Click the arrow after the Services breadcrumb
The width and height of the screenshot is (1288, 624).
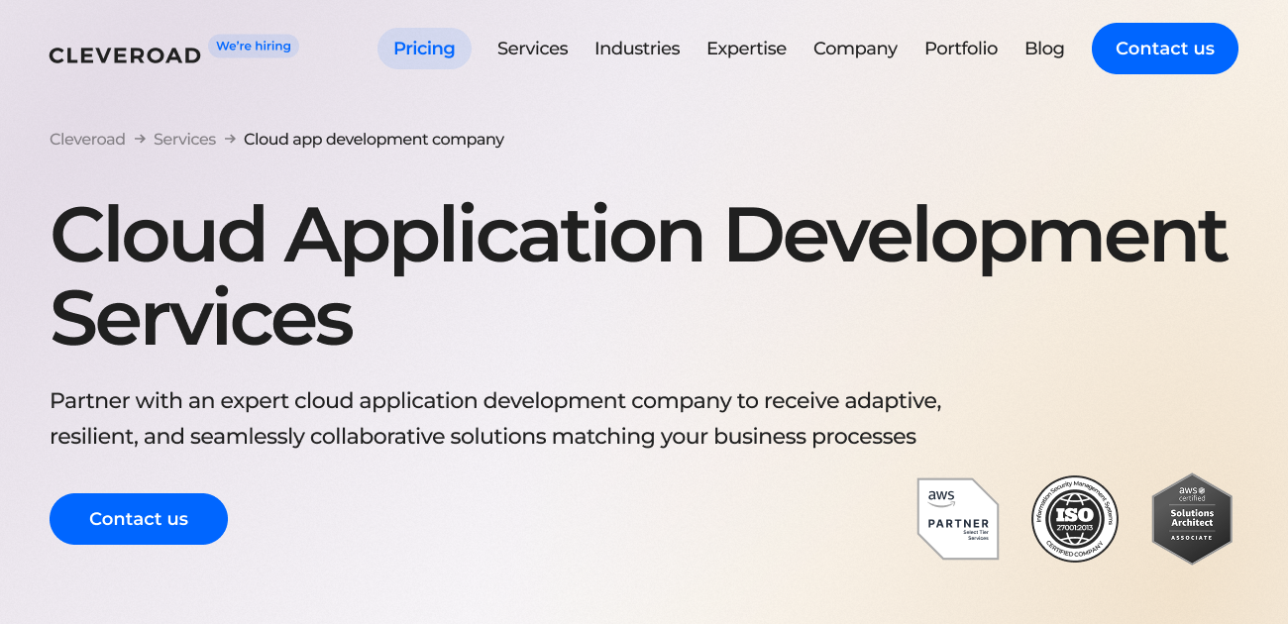point(229,140)
